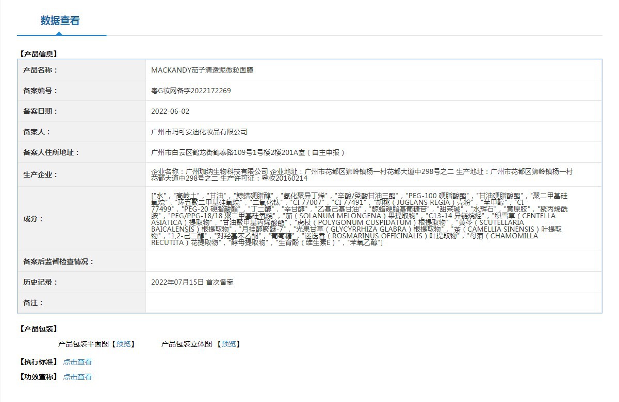Click the 【执行标准】 heading
This screenshot has height=402, width=619.
(x=38, y=362)
